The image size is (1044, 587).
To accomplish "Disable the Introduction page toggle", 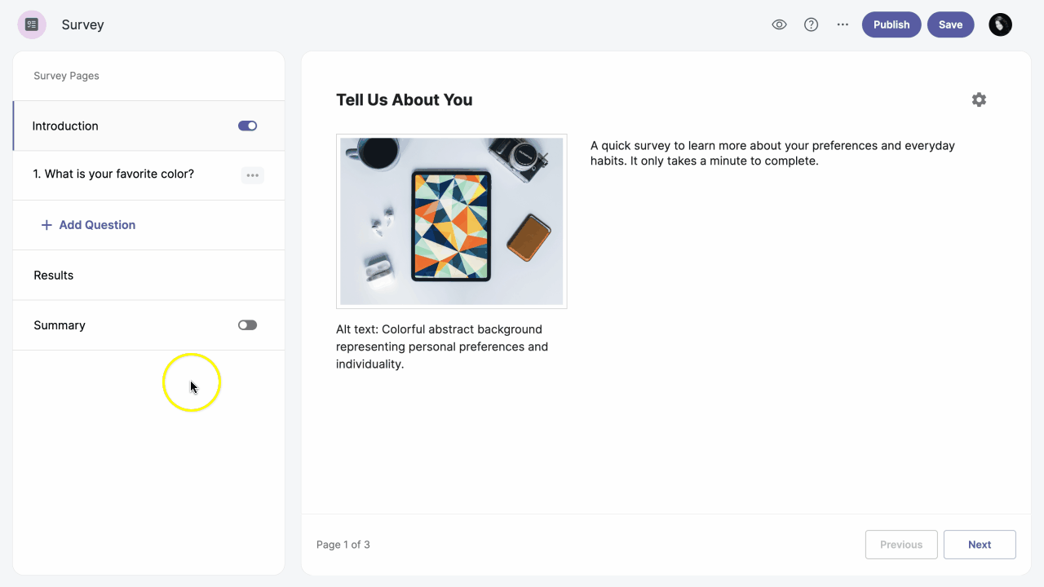I will [x=247, y=126].
